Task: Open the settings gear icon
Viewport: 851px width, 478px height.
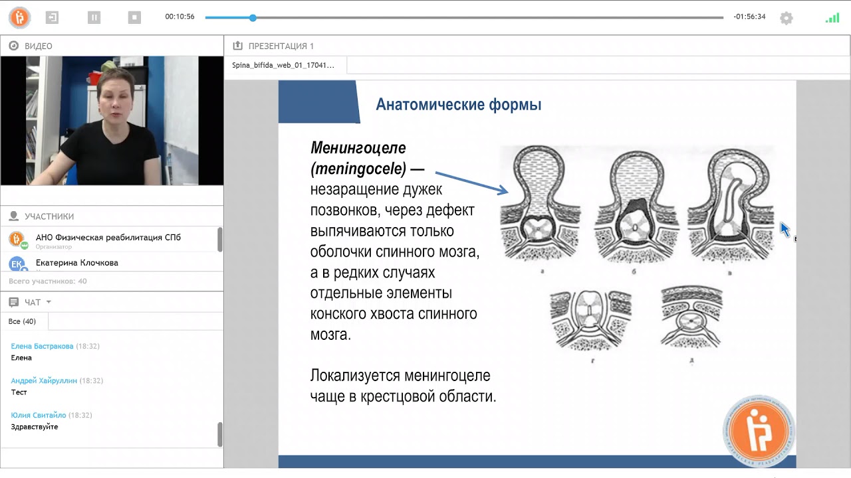Action: click(x=787, y=18)
